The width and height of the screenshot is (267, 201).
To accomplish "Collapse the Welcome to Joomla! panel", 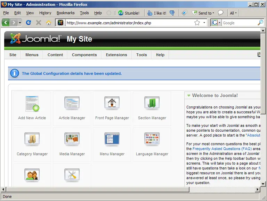I will tap(189, 96).
